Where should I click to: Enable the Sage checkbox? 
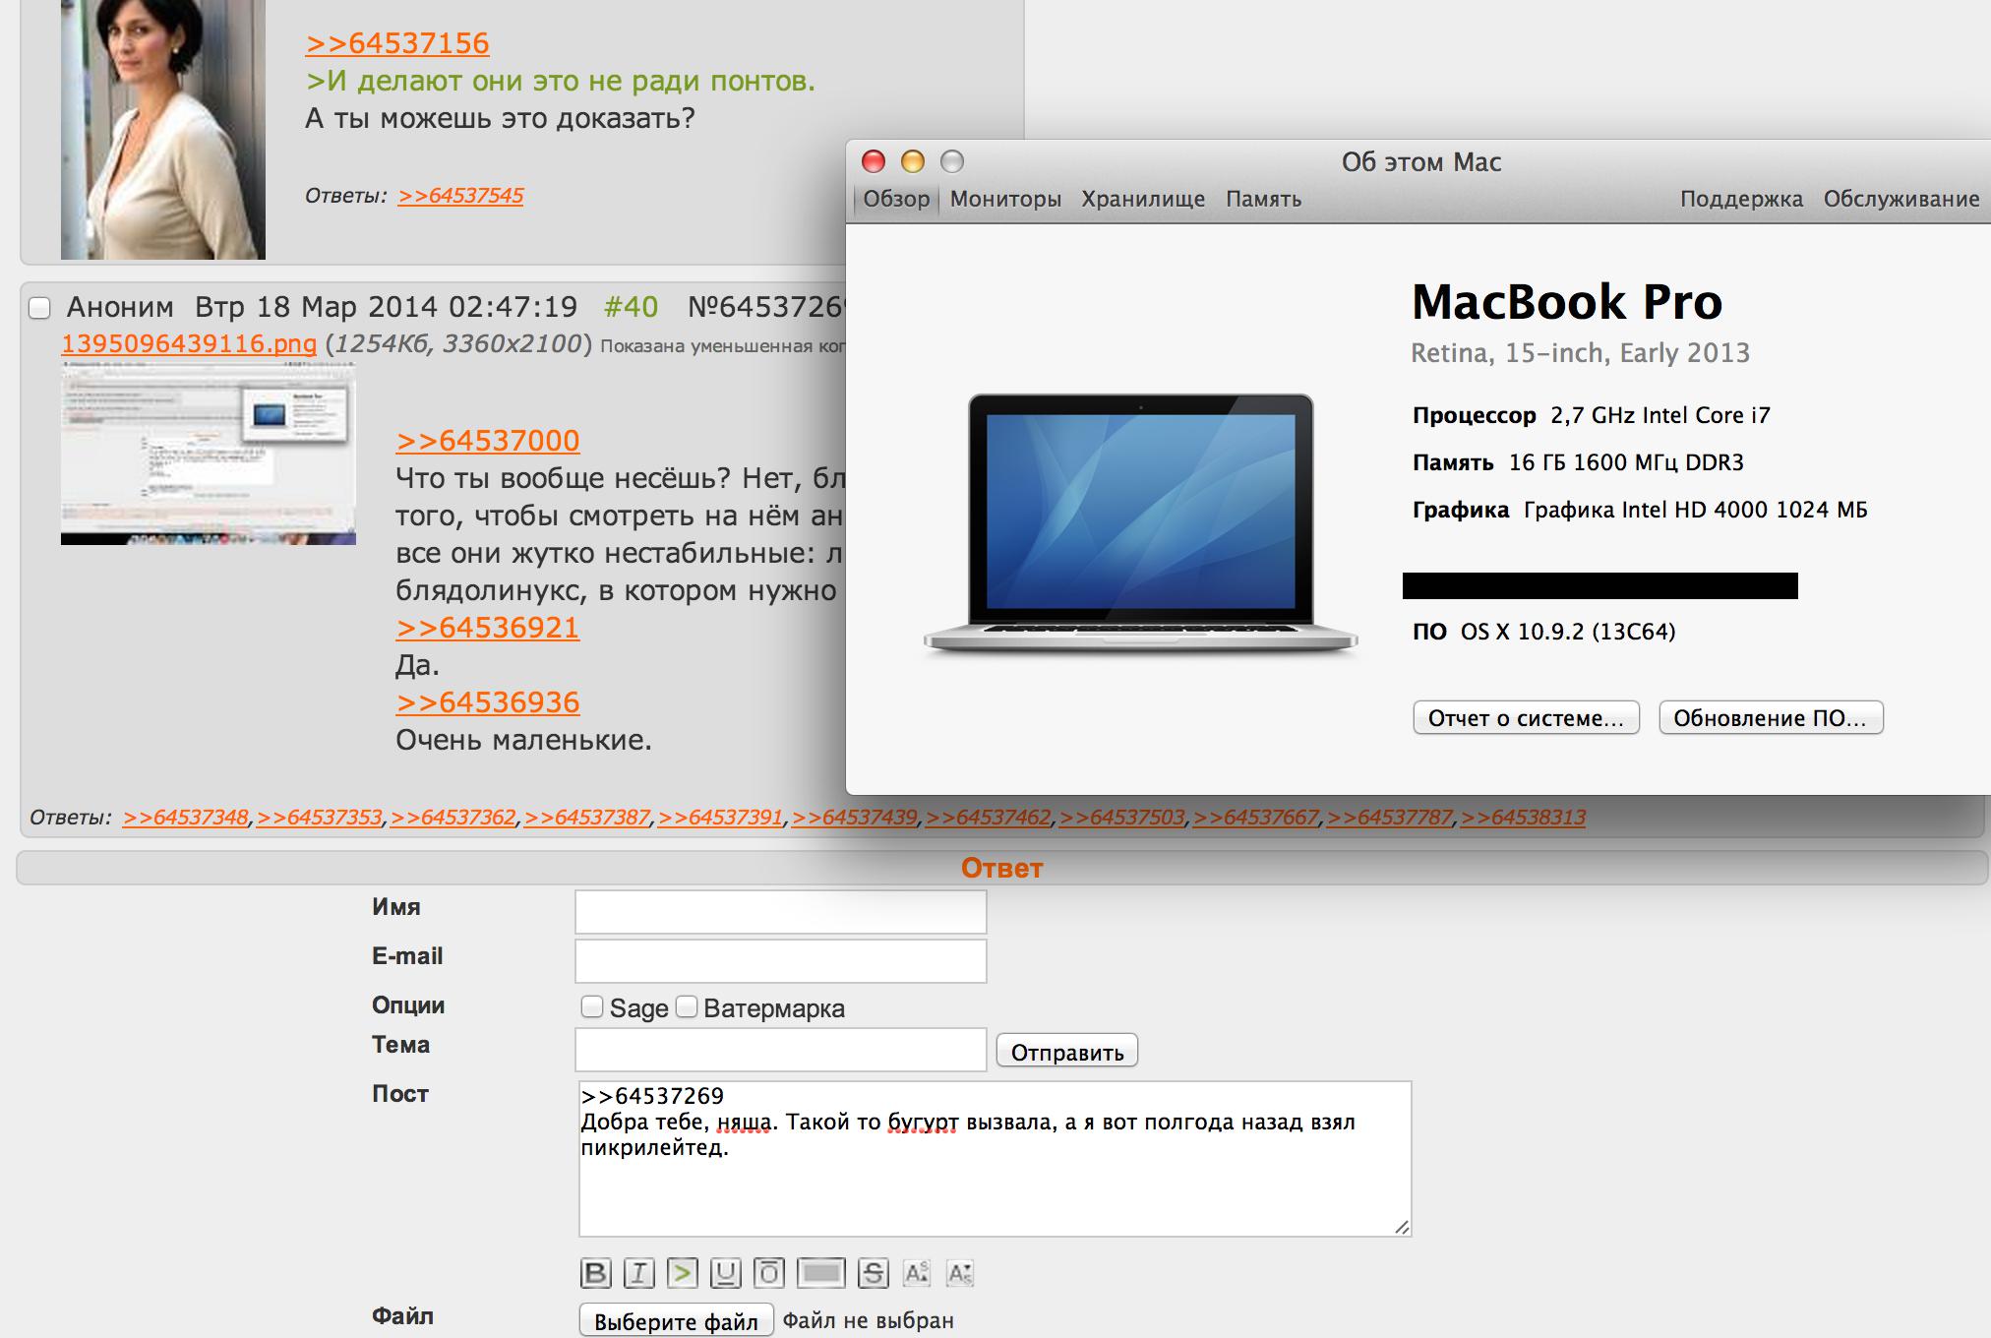[591, 1006]
